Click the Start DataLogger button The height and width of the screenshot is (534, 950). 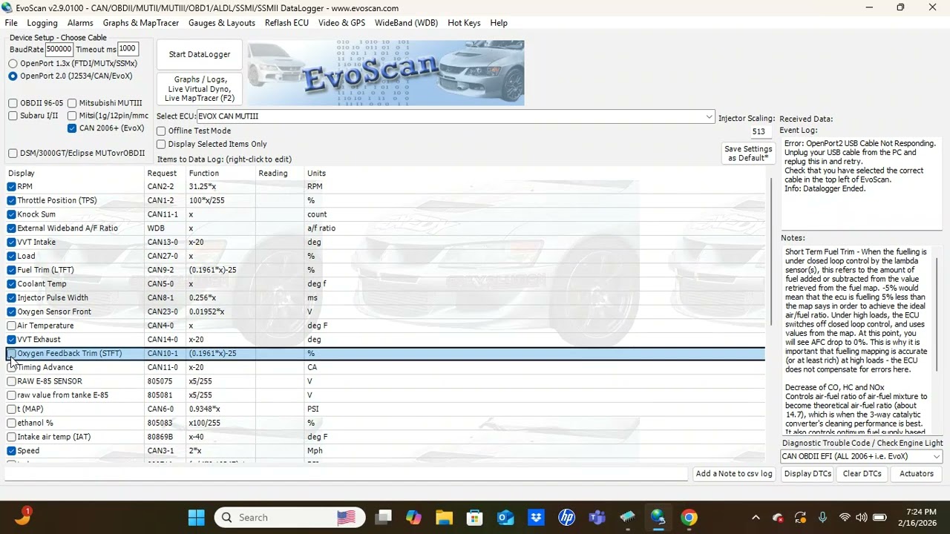[200, 54]
